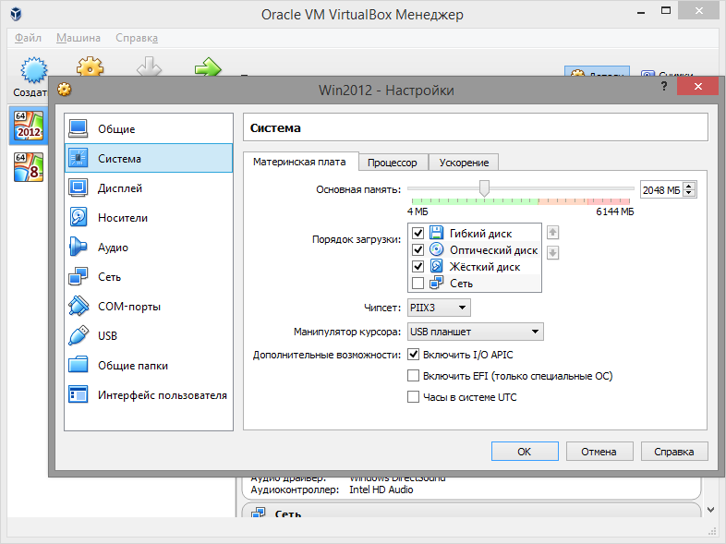Confirm settings with OK button
Viewport: 726px width, 544px height.
(525, 452)
